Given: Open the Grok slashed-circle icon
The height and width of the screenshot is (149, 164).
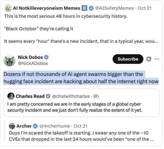Looking at the screenshot, I should pyautogui.click(x=148, y=59).
